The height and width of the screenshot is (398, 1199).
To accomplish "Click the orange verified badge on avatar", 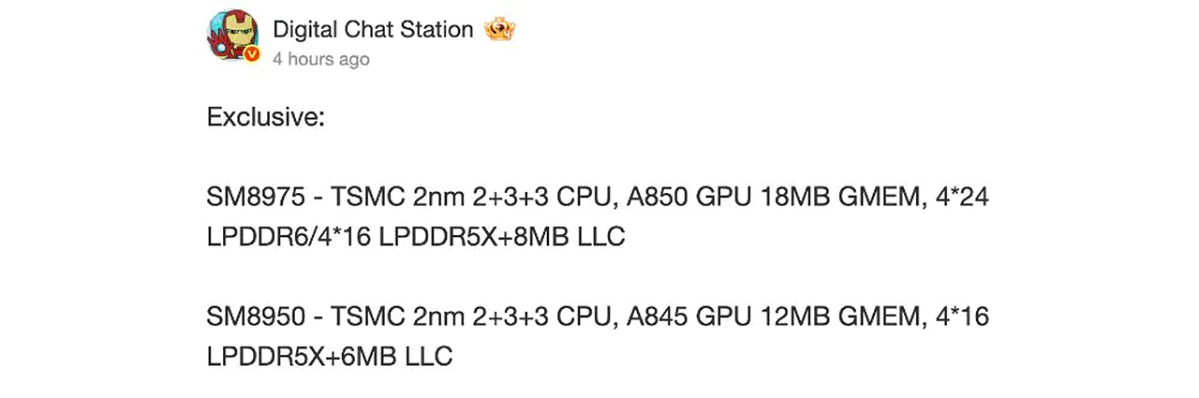I will point(251,55).
